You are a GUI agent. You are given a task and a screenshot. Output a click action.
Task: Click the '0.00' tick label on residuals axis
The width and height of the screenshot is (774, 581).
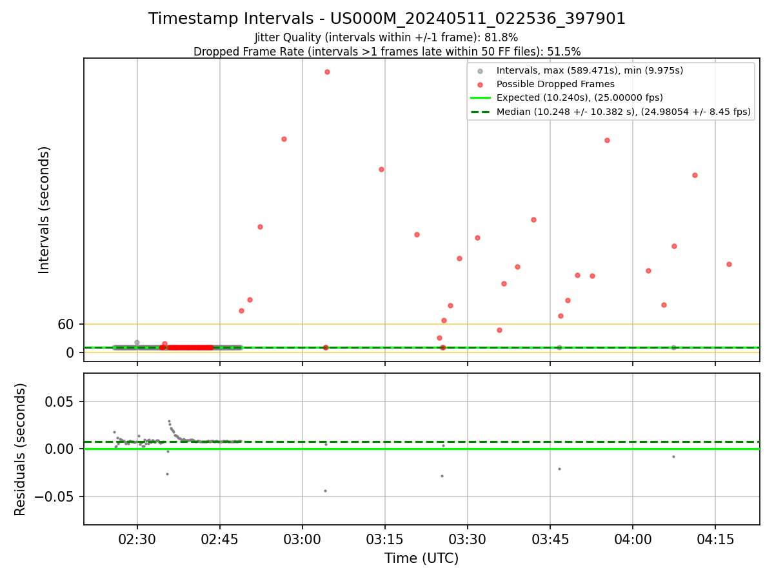tap(61, 449)
